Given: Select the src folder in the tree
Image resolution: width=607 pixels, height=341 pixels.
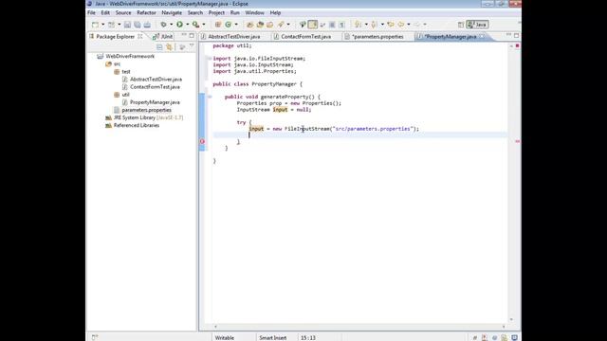Looking at the screenshot, I should (117, 63).
